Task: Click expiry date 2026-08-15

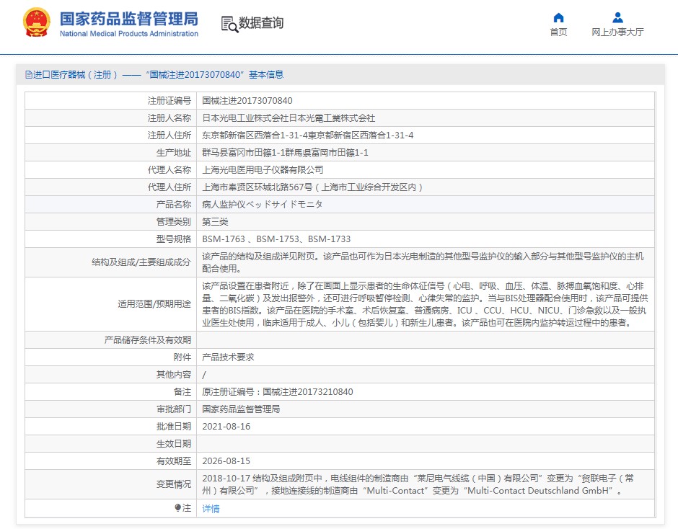Action: [x=226, y=461]
